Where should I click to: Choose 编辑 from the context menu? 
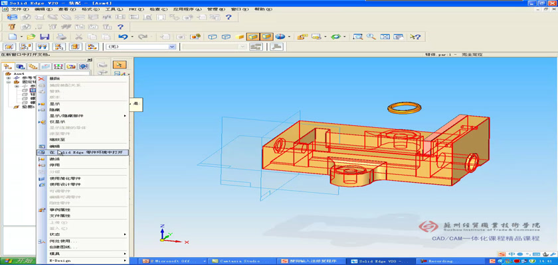coord(83,146)
